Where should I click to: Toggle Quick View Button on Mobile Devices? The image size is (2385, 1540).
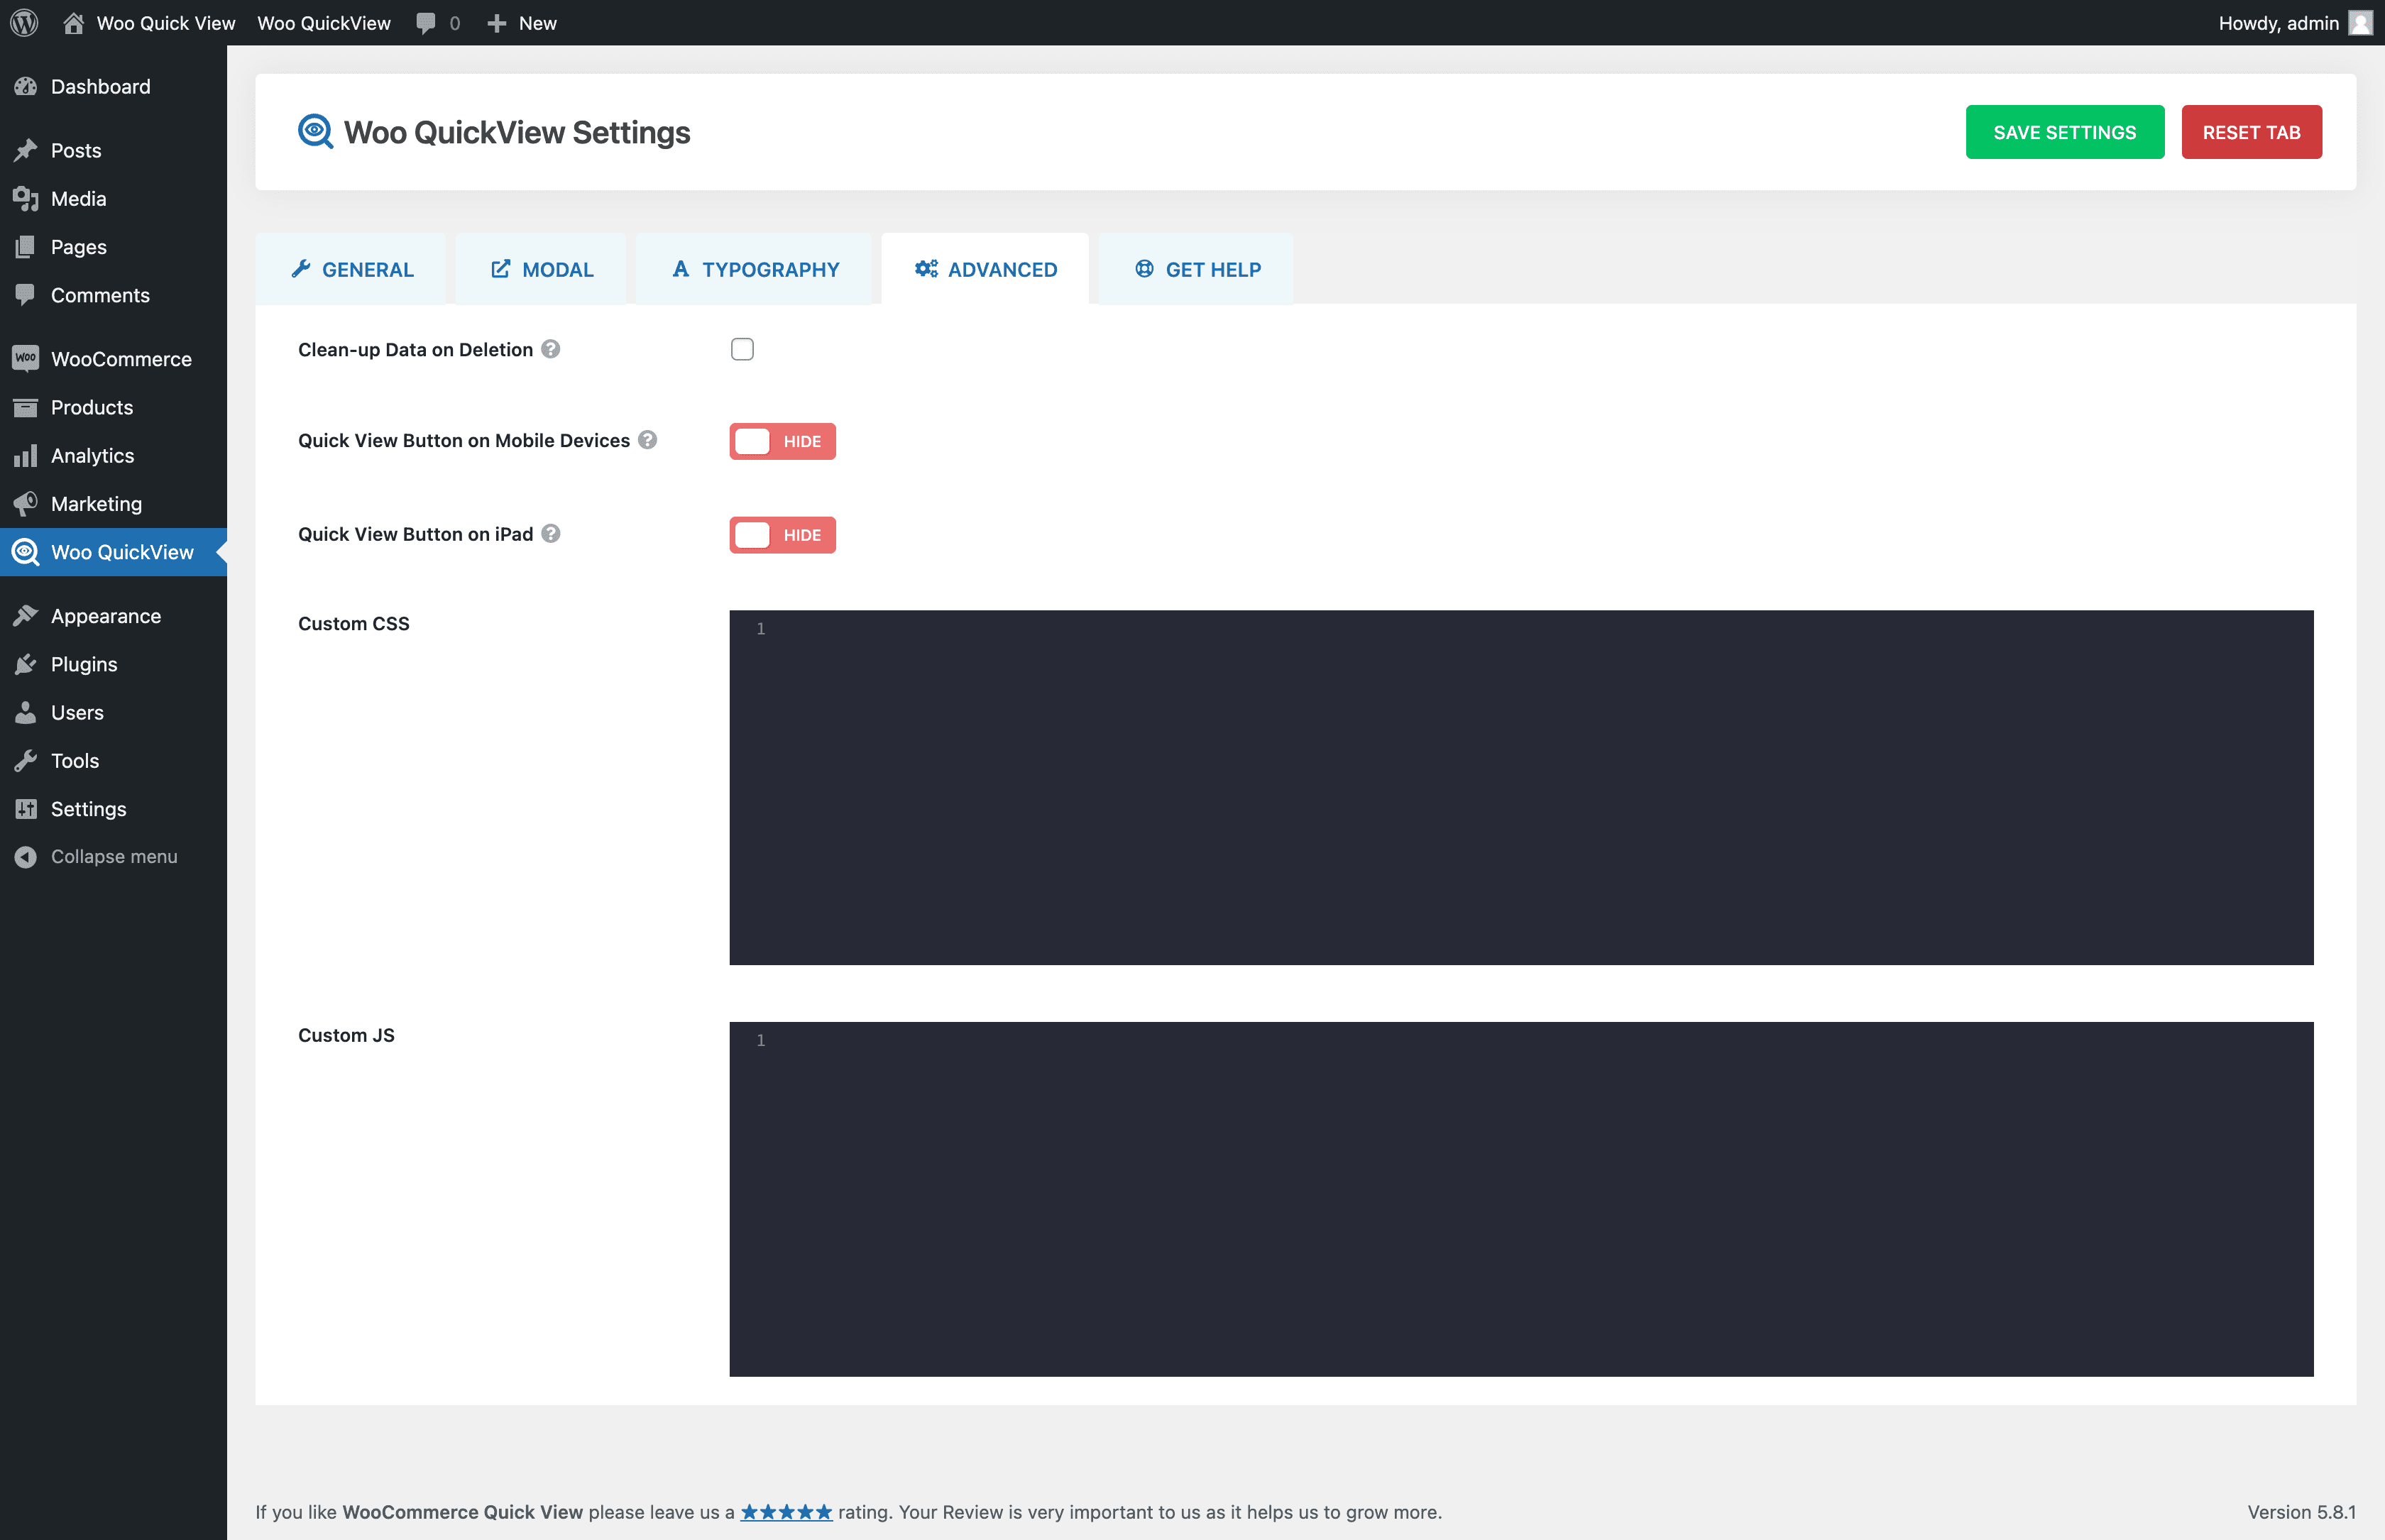pos(781,441)
